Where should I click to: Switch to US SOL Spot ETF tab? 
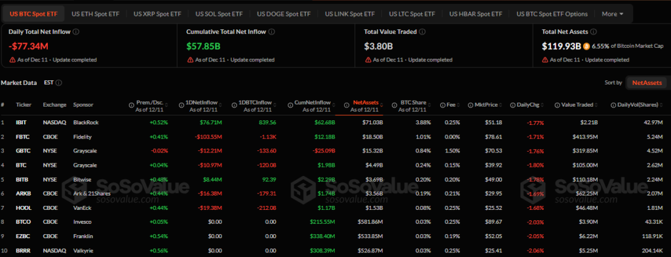click(x=220, y=14)
